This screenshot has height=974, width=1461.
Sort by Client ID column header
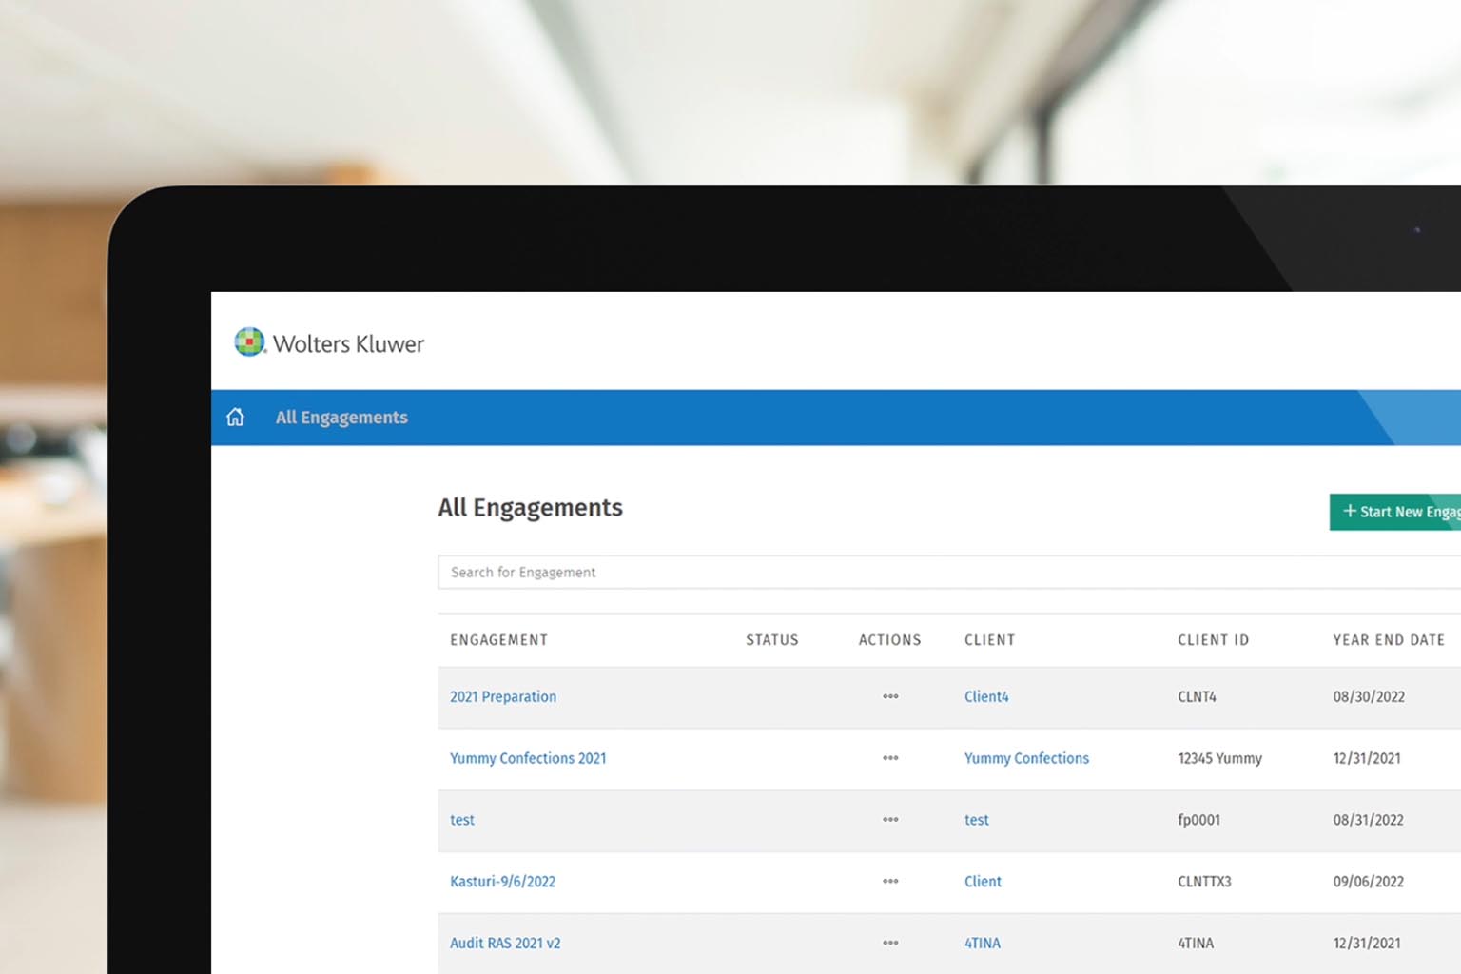pyautogui.click(x=1213, y=640)
